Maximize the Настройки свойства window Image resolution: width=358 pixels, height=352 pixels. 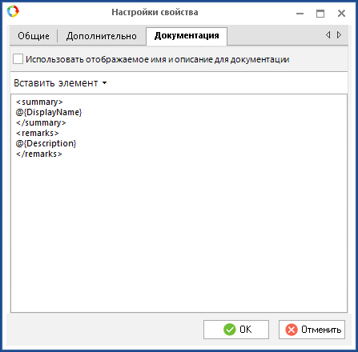pos(320,14)
